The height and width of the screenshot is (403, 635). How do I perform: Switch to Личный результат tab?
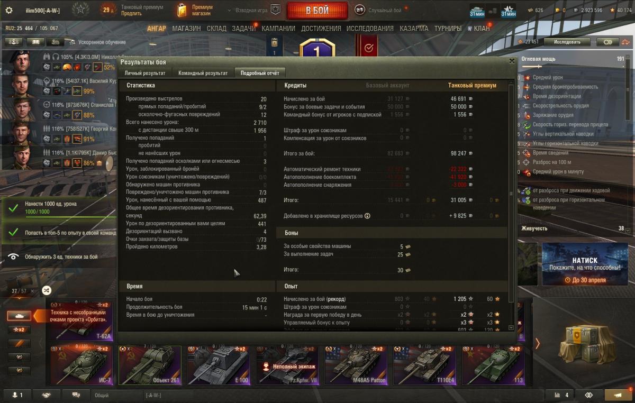pos(145,73)
